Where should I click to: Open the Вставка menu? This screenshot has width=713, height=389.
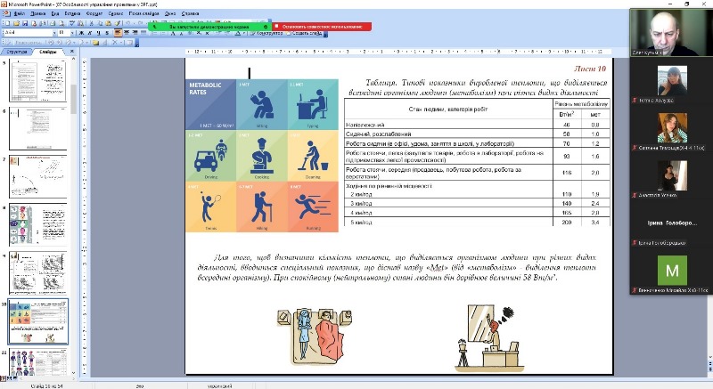coord(72,13)
